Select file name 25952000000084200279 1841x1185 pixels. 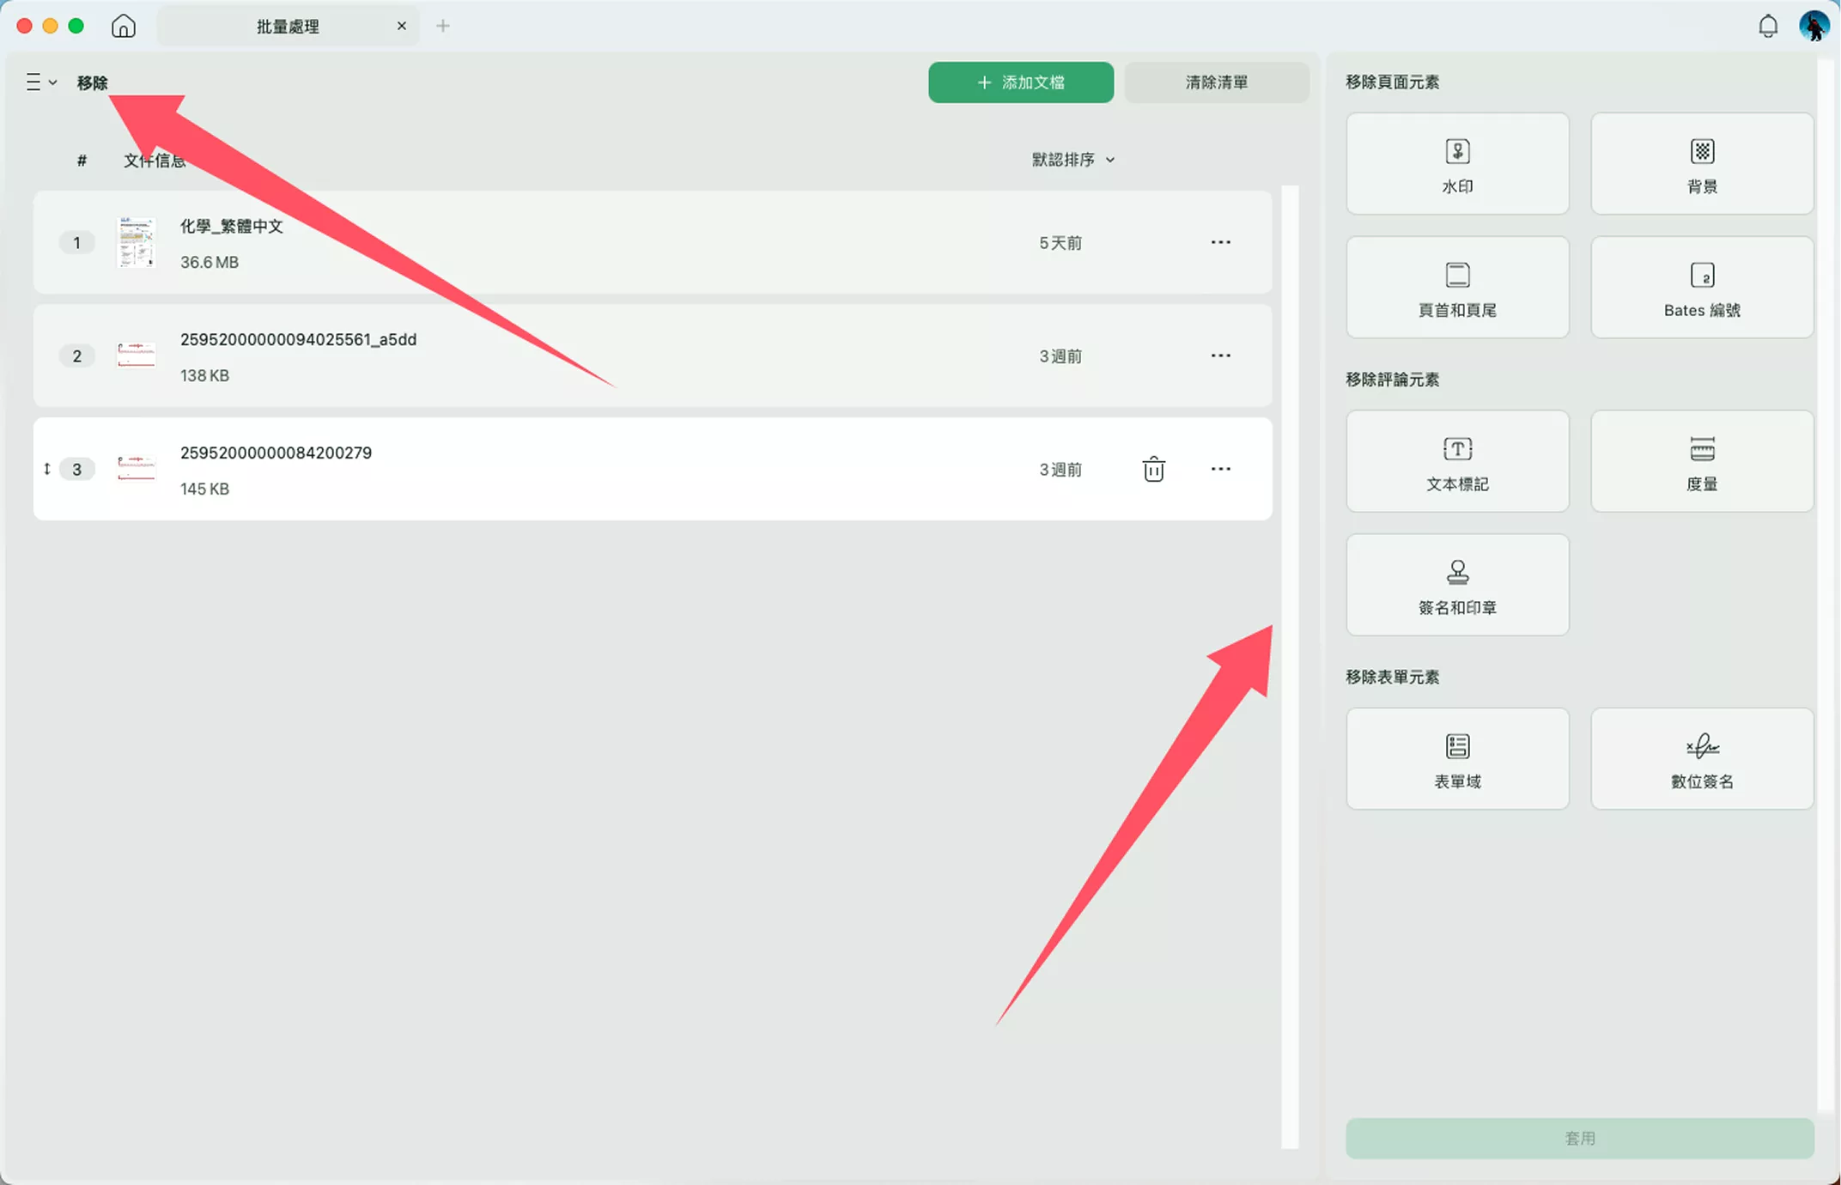click(276, 453)
